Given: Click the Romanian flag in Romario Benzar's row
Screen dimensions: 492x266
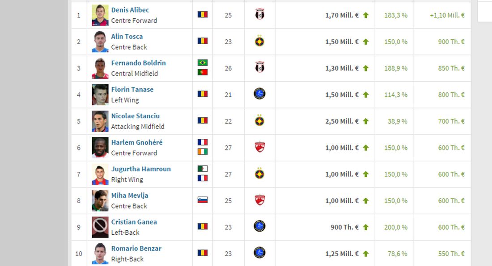Looking at the screenshot, I should tap(203, 253).
